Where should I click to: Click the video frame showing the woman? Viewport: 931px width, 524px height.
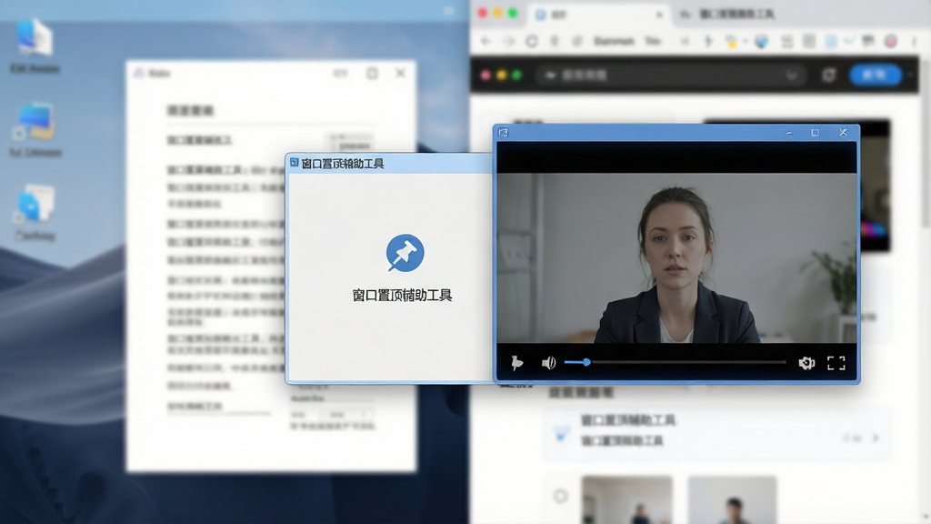coord(676,257)
